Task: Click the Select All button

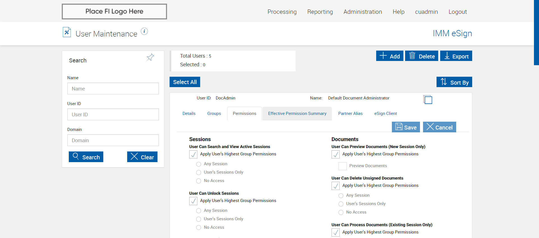Action: [185, 82]
